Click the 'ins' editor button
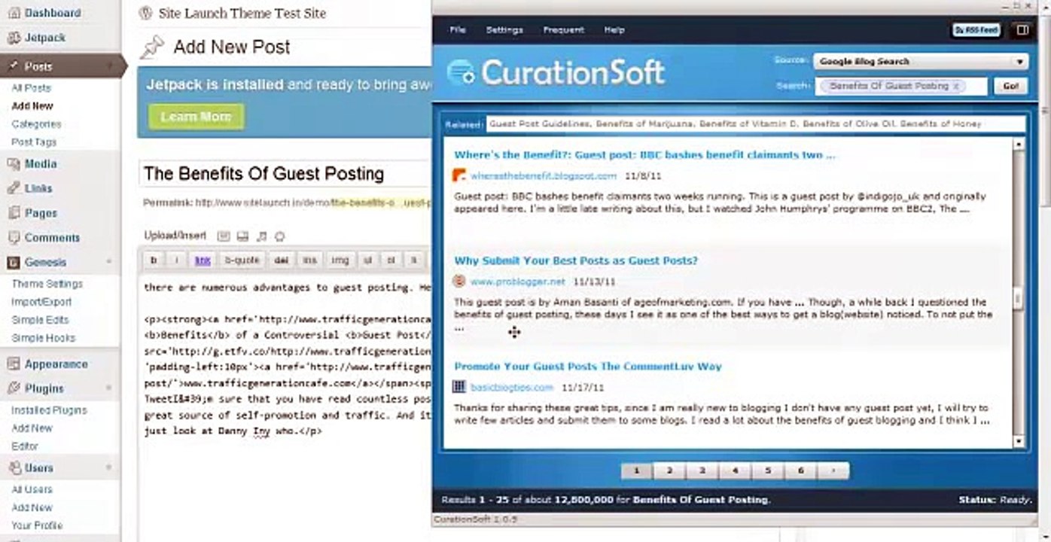The width and height of the screenshot is (1051, 542). coord(309,260)
